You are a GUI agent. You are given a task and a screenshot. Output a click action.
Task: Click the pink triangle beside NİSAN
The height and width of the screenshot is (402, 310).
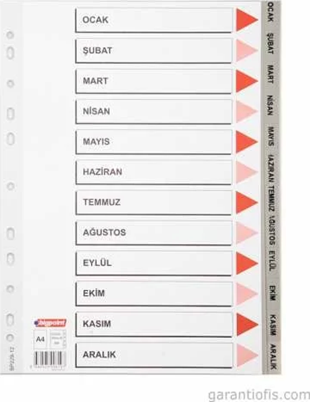[x=247, y=111]
